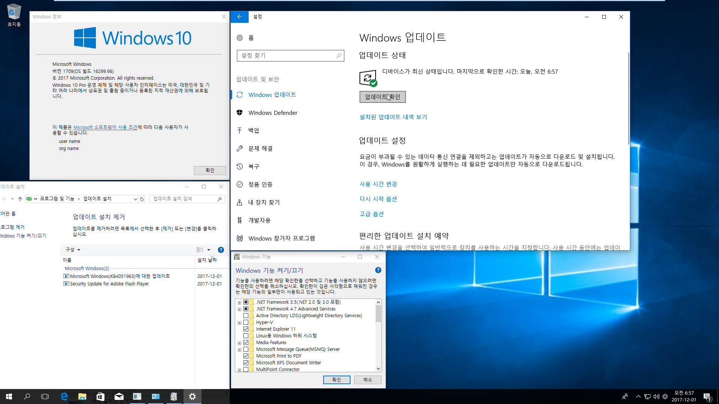Select the Troubleshoot (문제 해결) wrench icon
The height and width of the screenshot is (404, 719).
pyautogui.click(x=240, y=149)
